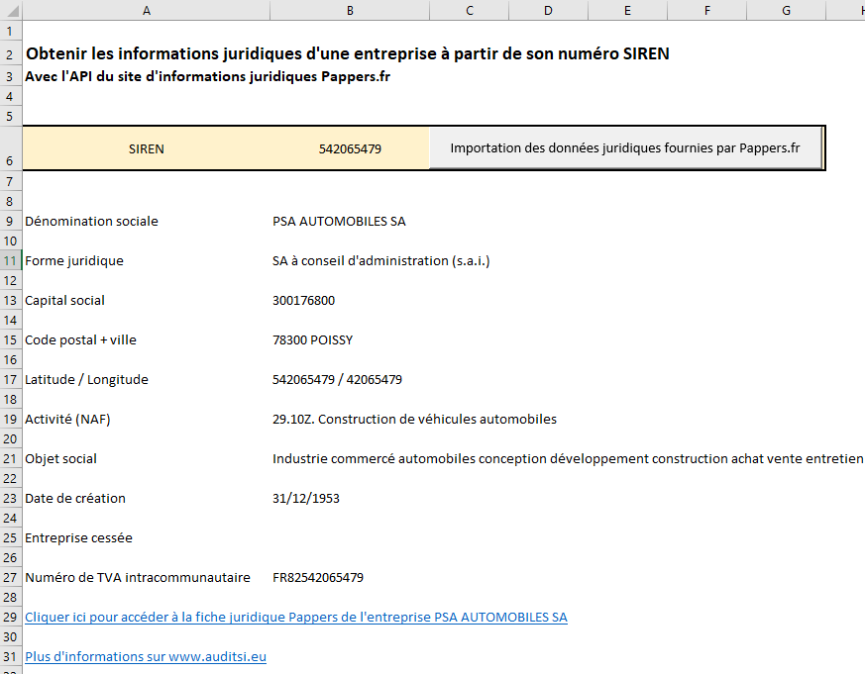
Task: Select the 'Entreprise cessée' label
Action: tap(78, 537)
